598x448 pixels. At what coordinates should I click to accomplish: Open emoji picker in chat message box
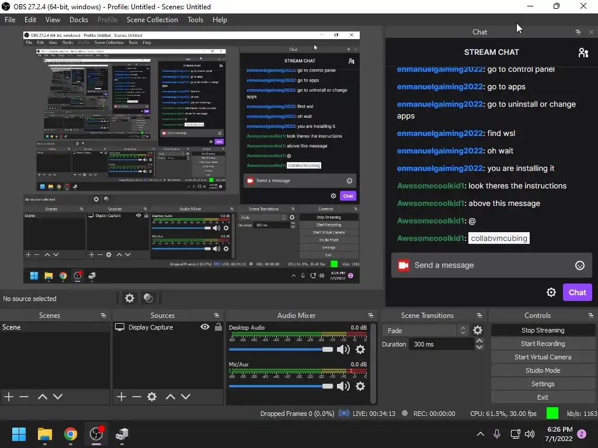[580, 265]
